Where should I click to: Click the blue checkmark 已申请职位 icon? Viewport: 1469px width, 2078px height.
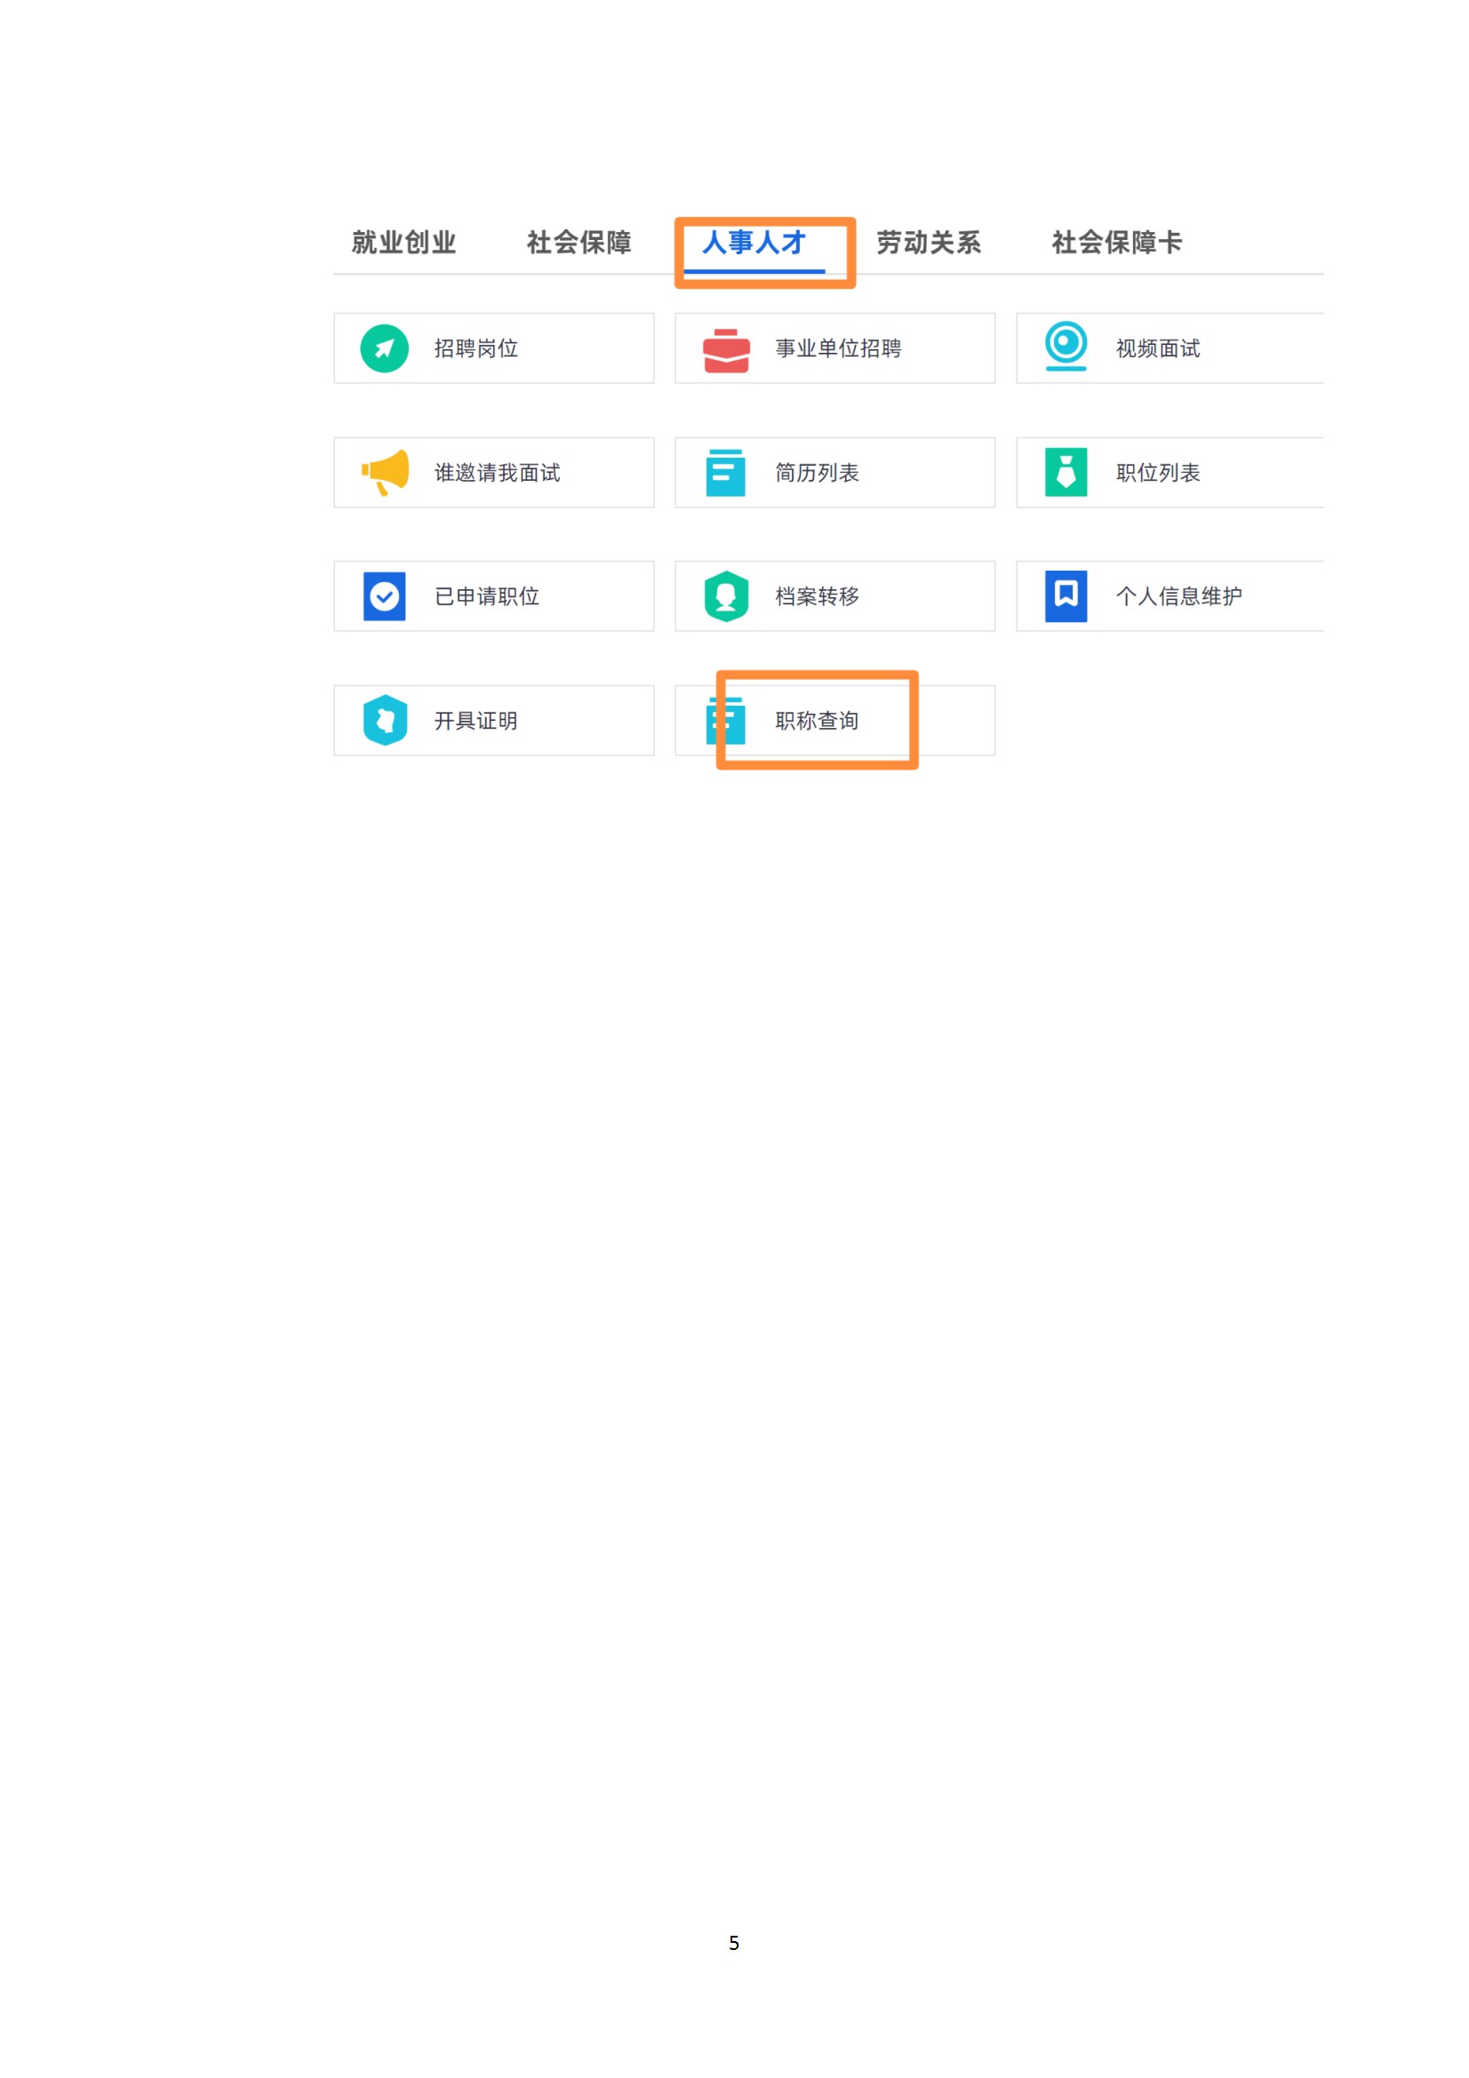click(x=384, y=596)
